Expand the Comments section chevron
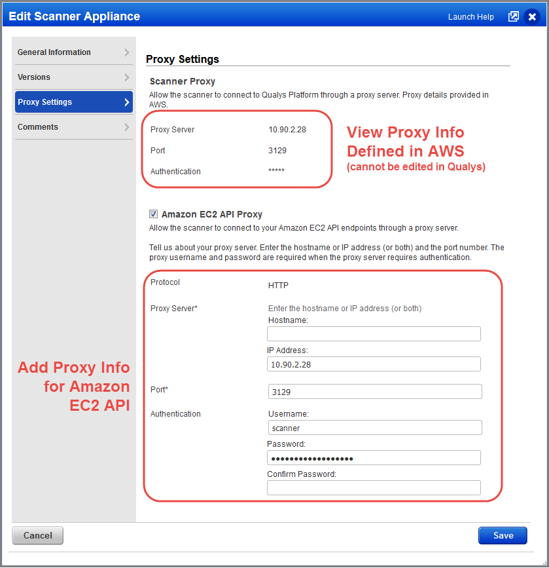Image resolution: width=549 pixels, height=568 pixels. [x=128, y=127]
